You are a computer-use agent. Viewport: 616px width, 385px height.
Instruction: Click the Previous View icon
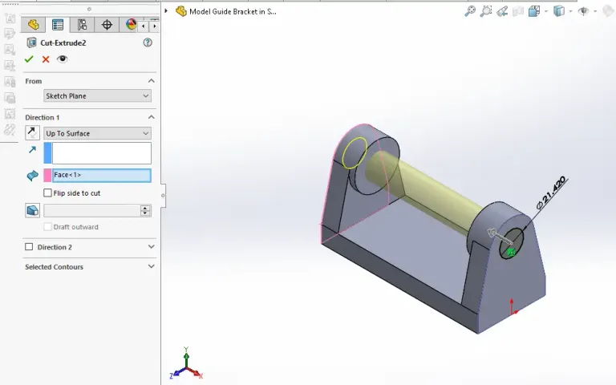pos(502,11)
